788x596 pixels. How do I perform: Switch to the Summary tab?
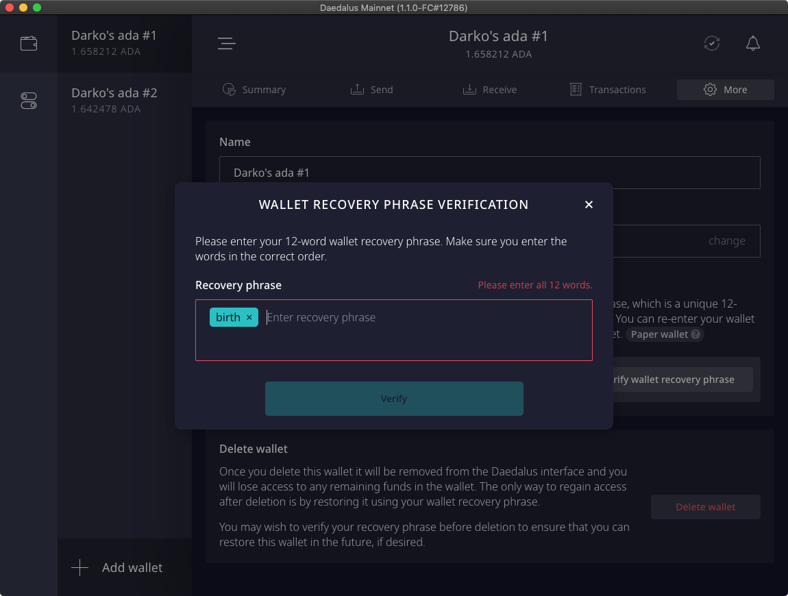click(x=254, y=90)
